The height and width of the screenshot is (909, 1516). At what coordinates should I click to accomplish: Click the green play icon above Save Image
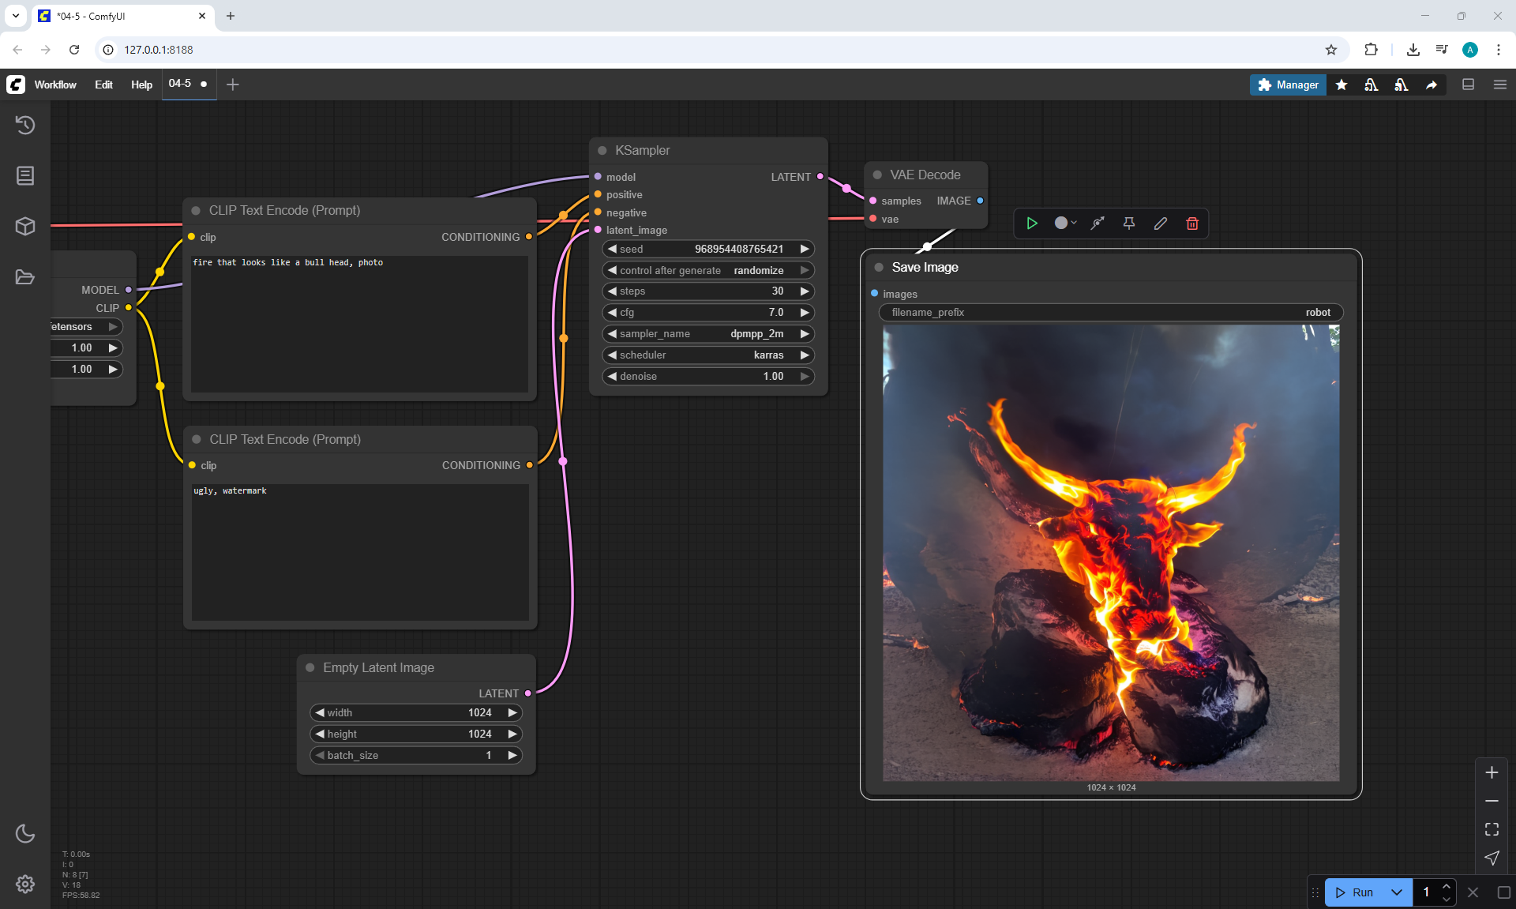pyautogui.click(x=1032, y=223)
